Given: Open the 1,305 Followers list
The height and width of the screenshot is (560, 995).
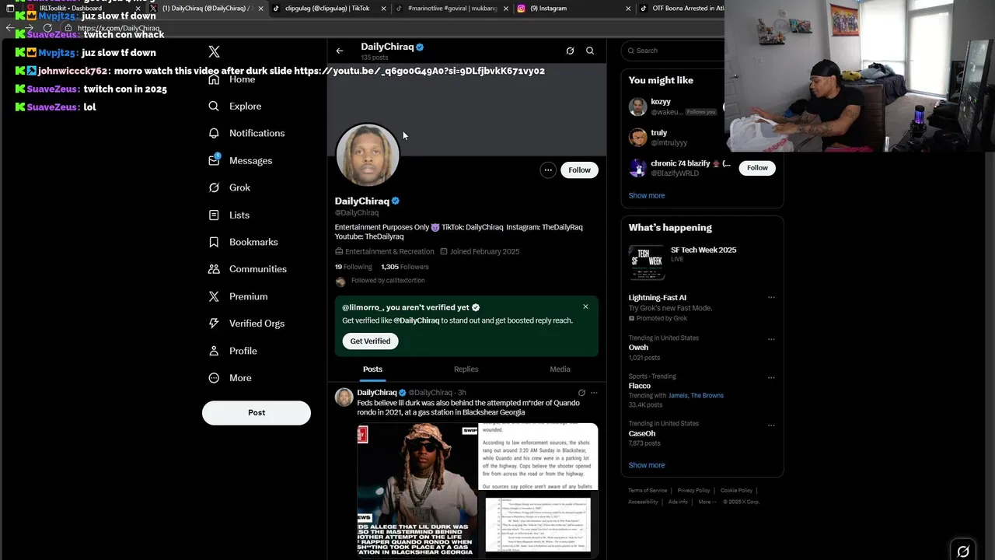Looking at the screenshot, I should coord(405,267).
